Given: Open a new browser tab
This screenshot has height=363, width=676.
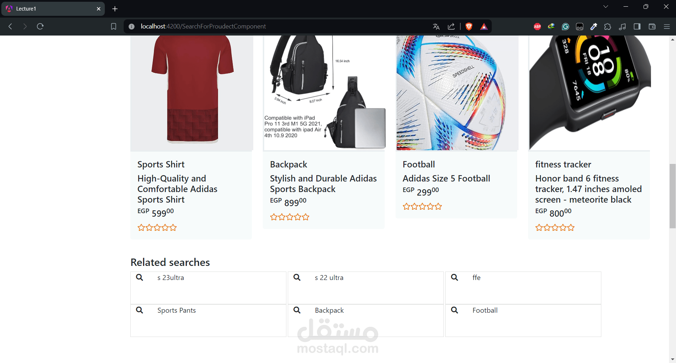Looking at the screenshot, I should coord(115,9).
